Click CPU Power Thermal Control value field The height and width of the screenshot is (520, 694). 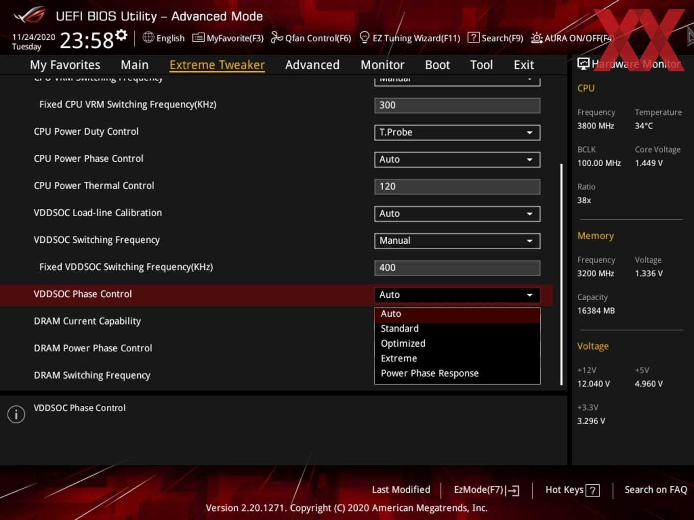(457, 187)
